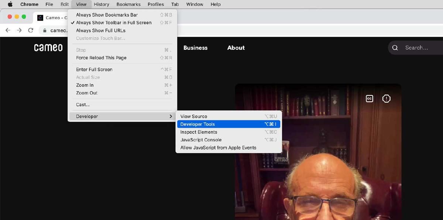Viewport: 443px width, 220px height.
Task: Open the Help menu
Action: [216, 4]
